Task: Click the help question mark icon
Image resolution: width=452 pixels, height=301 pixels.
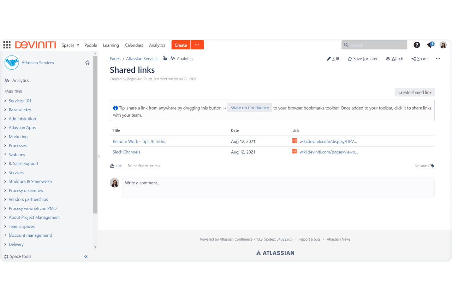Action: pyautogui.click(x=417, y=45)
